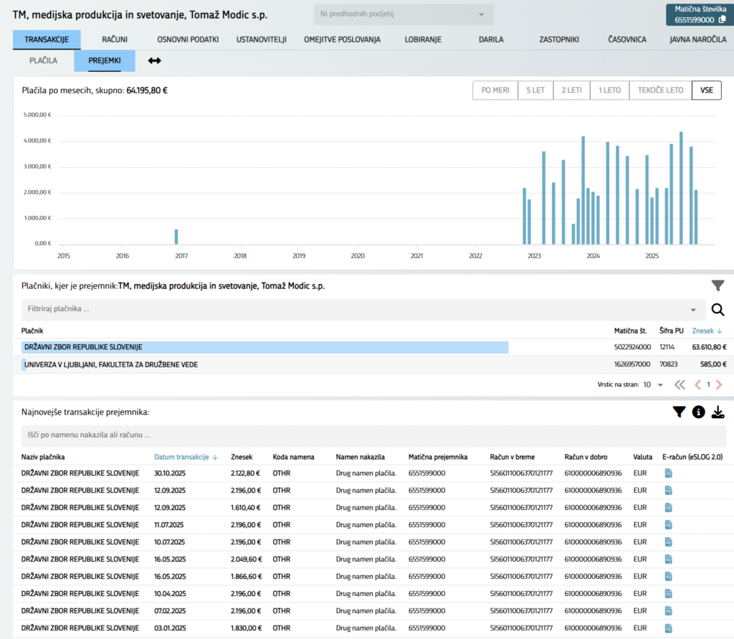This screenshot has height=639, width=734.
Task: Click the magnifier search icon for payers
Action: 718,310
